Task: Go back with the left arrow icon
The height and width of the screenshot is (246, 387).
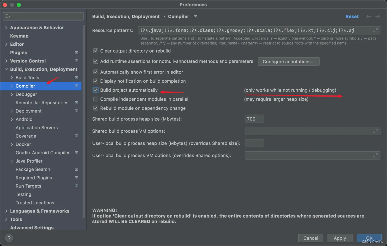Action: click(368, 16)
